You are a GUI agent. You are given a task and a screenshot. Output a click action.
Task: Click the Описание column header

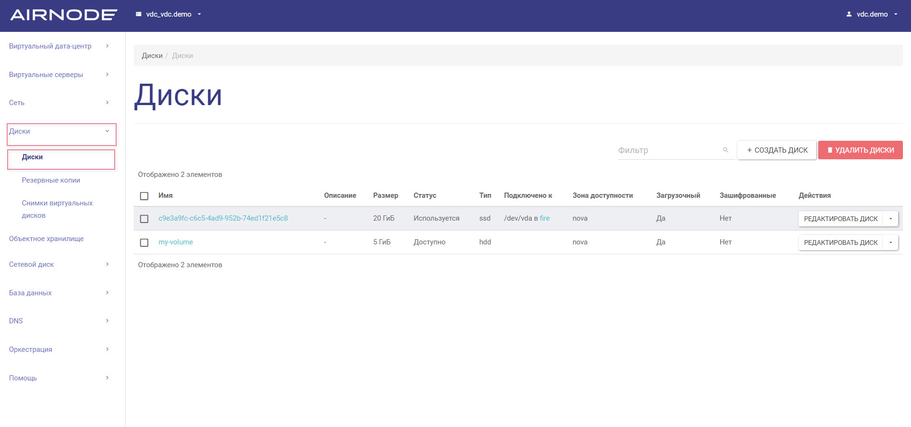coord(340,195)
